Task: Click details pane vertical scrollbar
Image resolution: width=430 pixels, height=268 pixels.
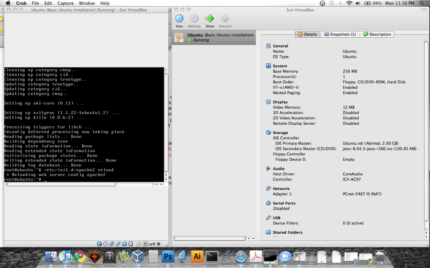Action: [426, 131]
